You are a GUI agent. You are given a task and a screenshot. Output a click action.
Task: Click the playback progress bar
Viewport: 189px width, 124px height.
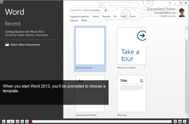pyautogui.click(x=101, y=122)
